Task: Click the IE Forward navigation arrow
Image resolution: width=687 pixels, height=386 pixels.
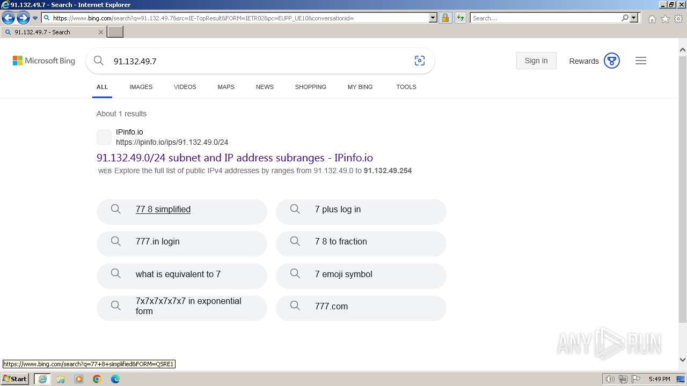Action: pos(23,18)
